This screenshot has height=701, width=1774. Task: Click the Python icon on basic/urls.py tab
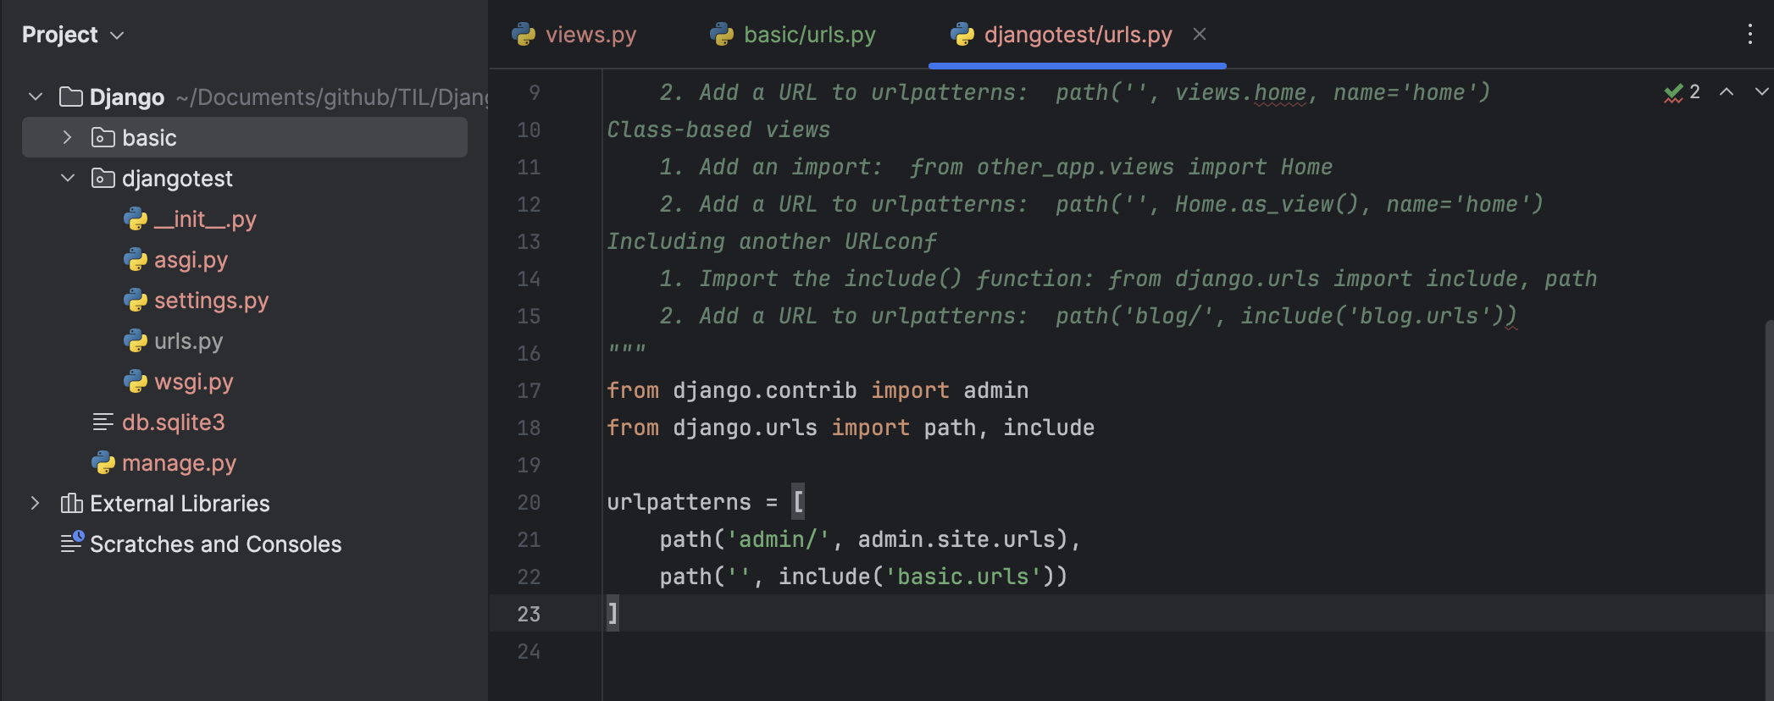click(x=722, y=34)
